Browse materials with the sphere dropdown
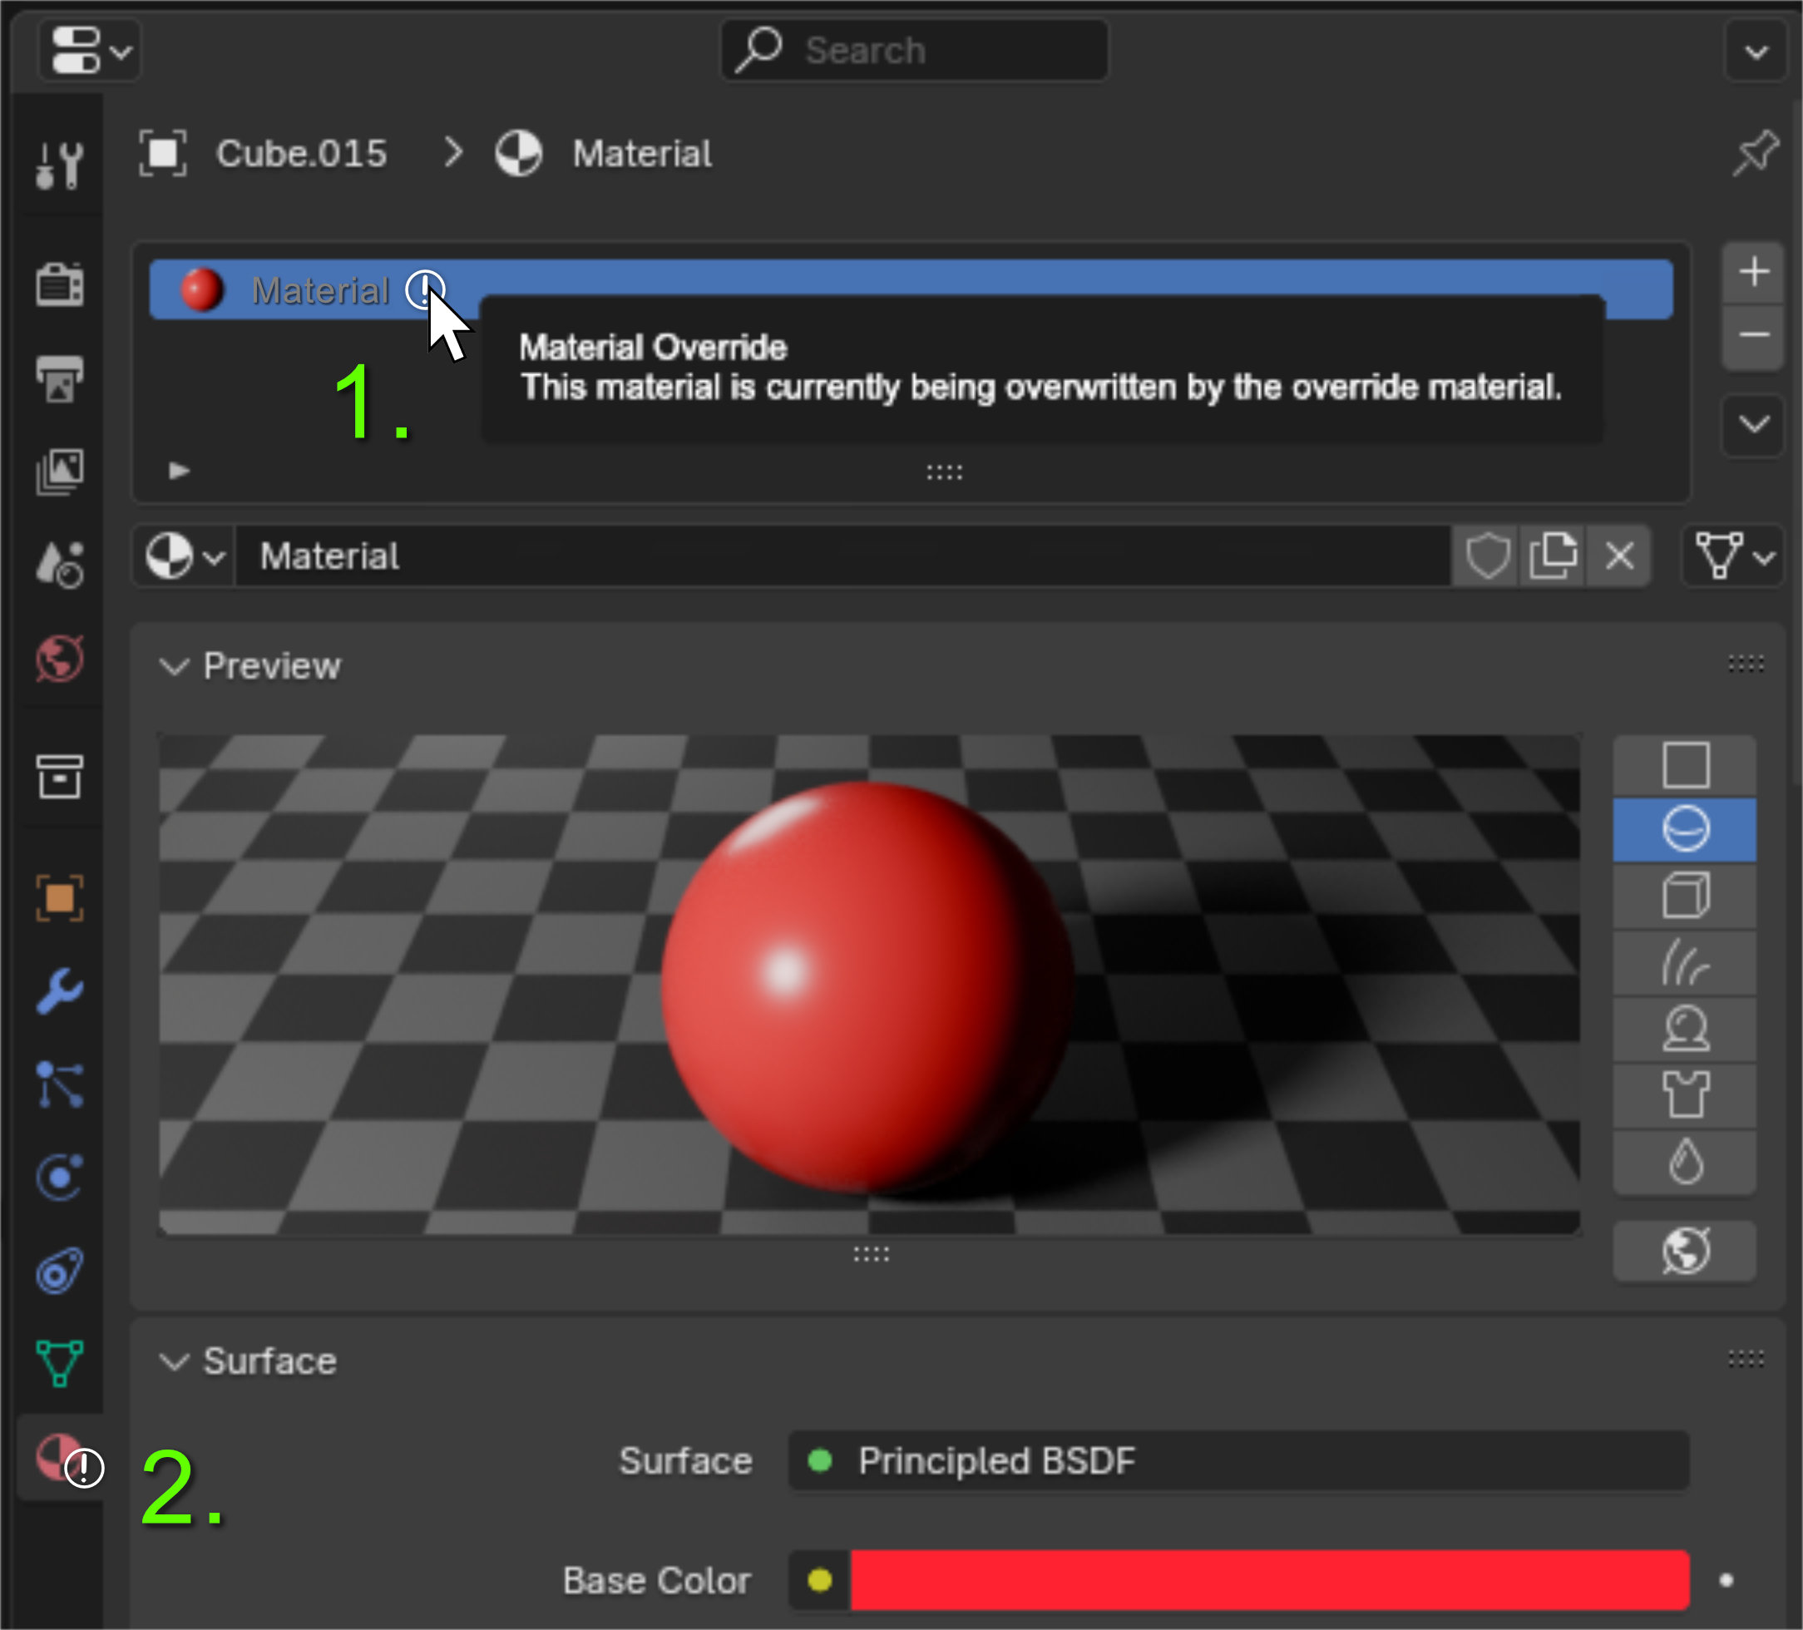This screenshot has height=1630, width=1803. coord(185,556)
